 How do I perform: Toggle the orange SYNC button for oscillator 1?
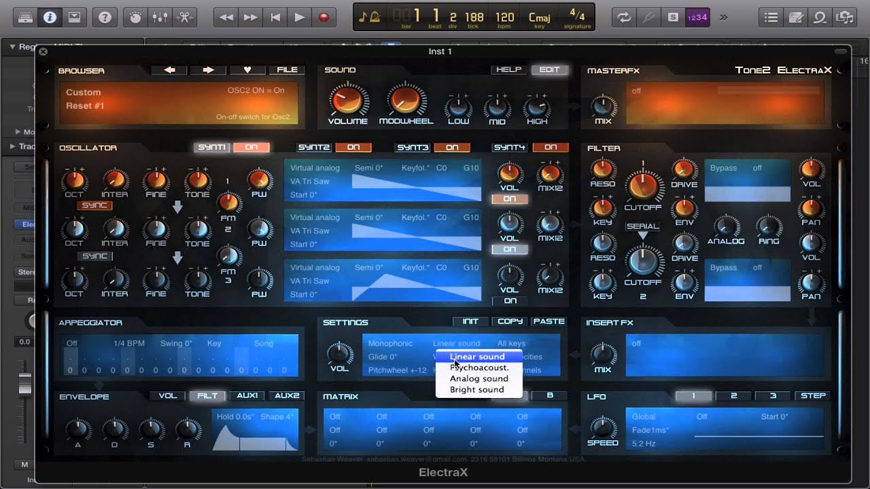94,205
